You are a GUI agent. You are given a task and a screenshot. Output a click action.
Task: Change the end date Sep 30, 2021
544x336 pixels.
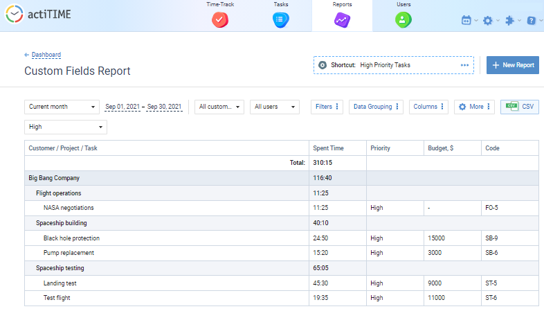coord(164,107)
